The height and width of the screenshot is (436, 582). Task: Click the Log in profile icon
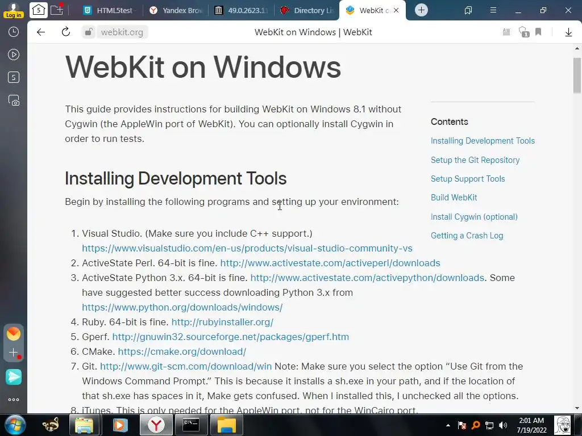point(14,10)
